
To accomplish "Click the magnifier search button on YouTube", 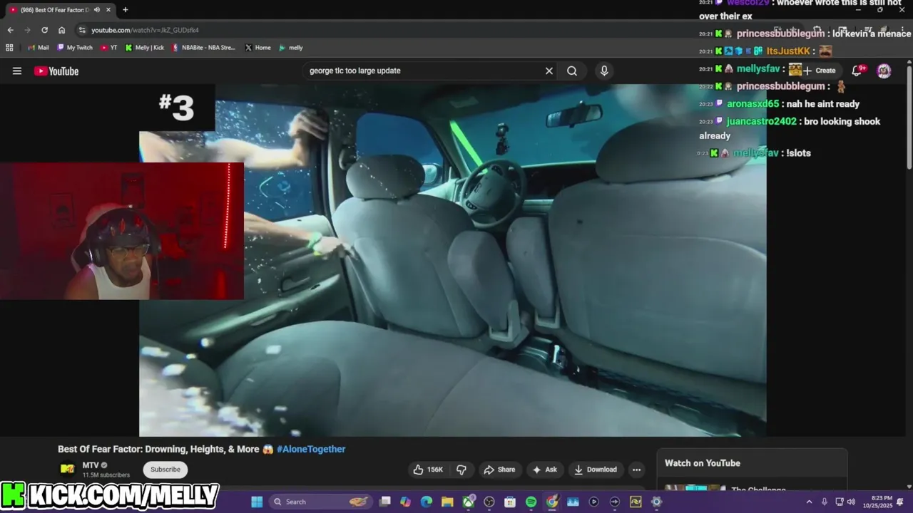I will point(572,71).
